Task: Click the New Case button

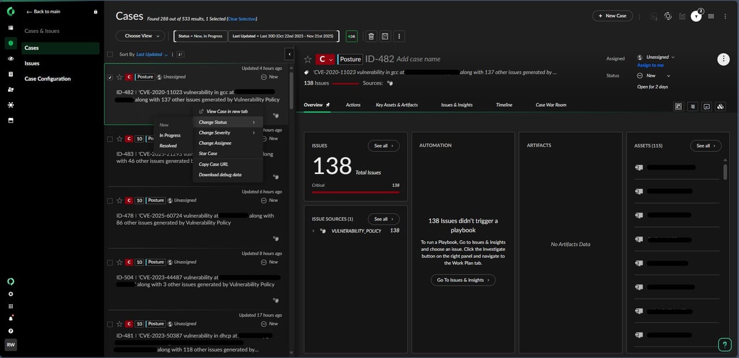Action: click(x=612, y=16)
